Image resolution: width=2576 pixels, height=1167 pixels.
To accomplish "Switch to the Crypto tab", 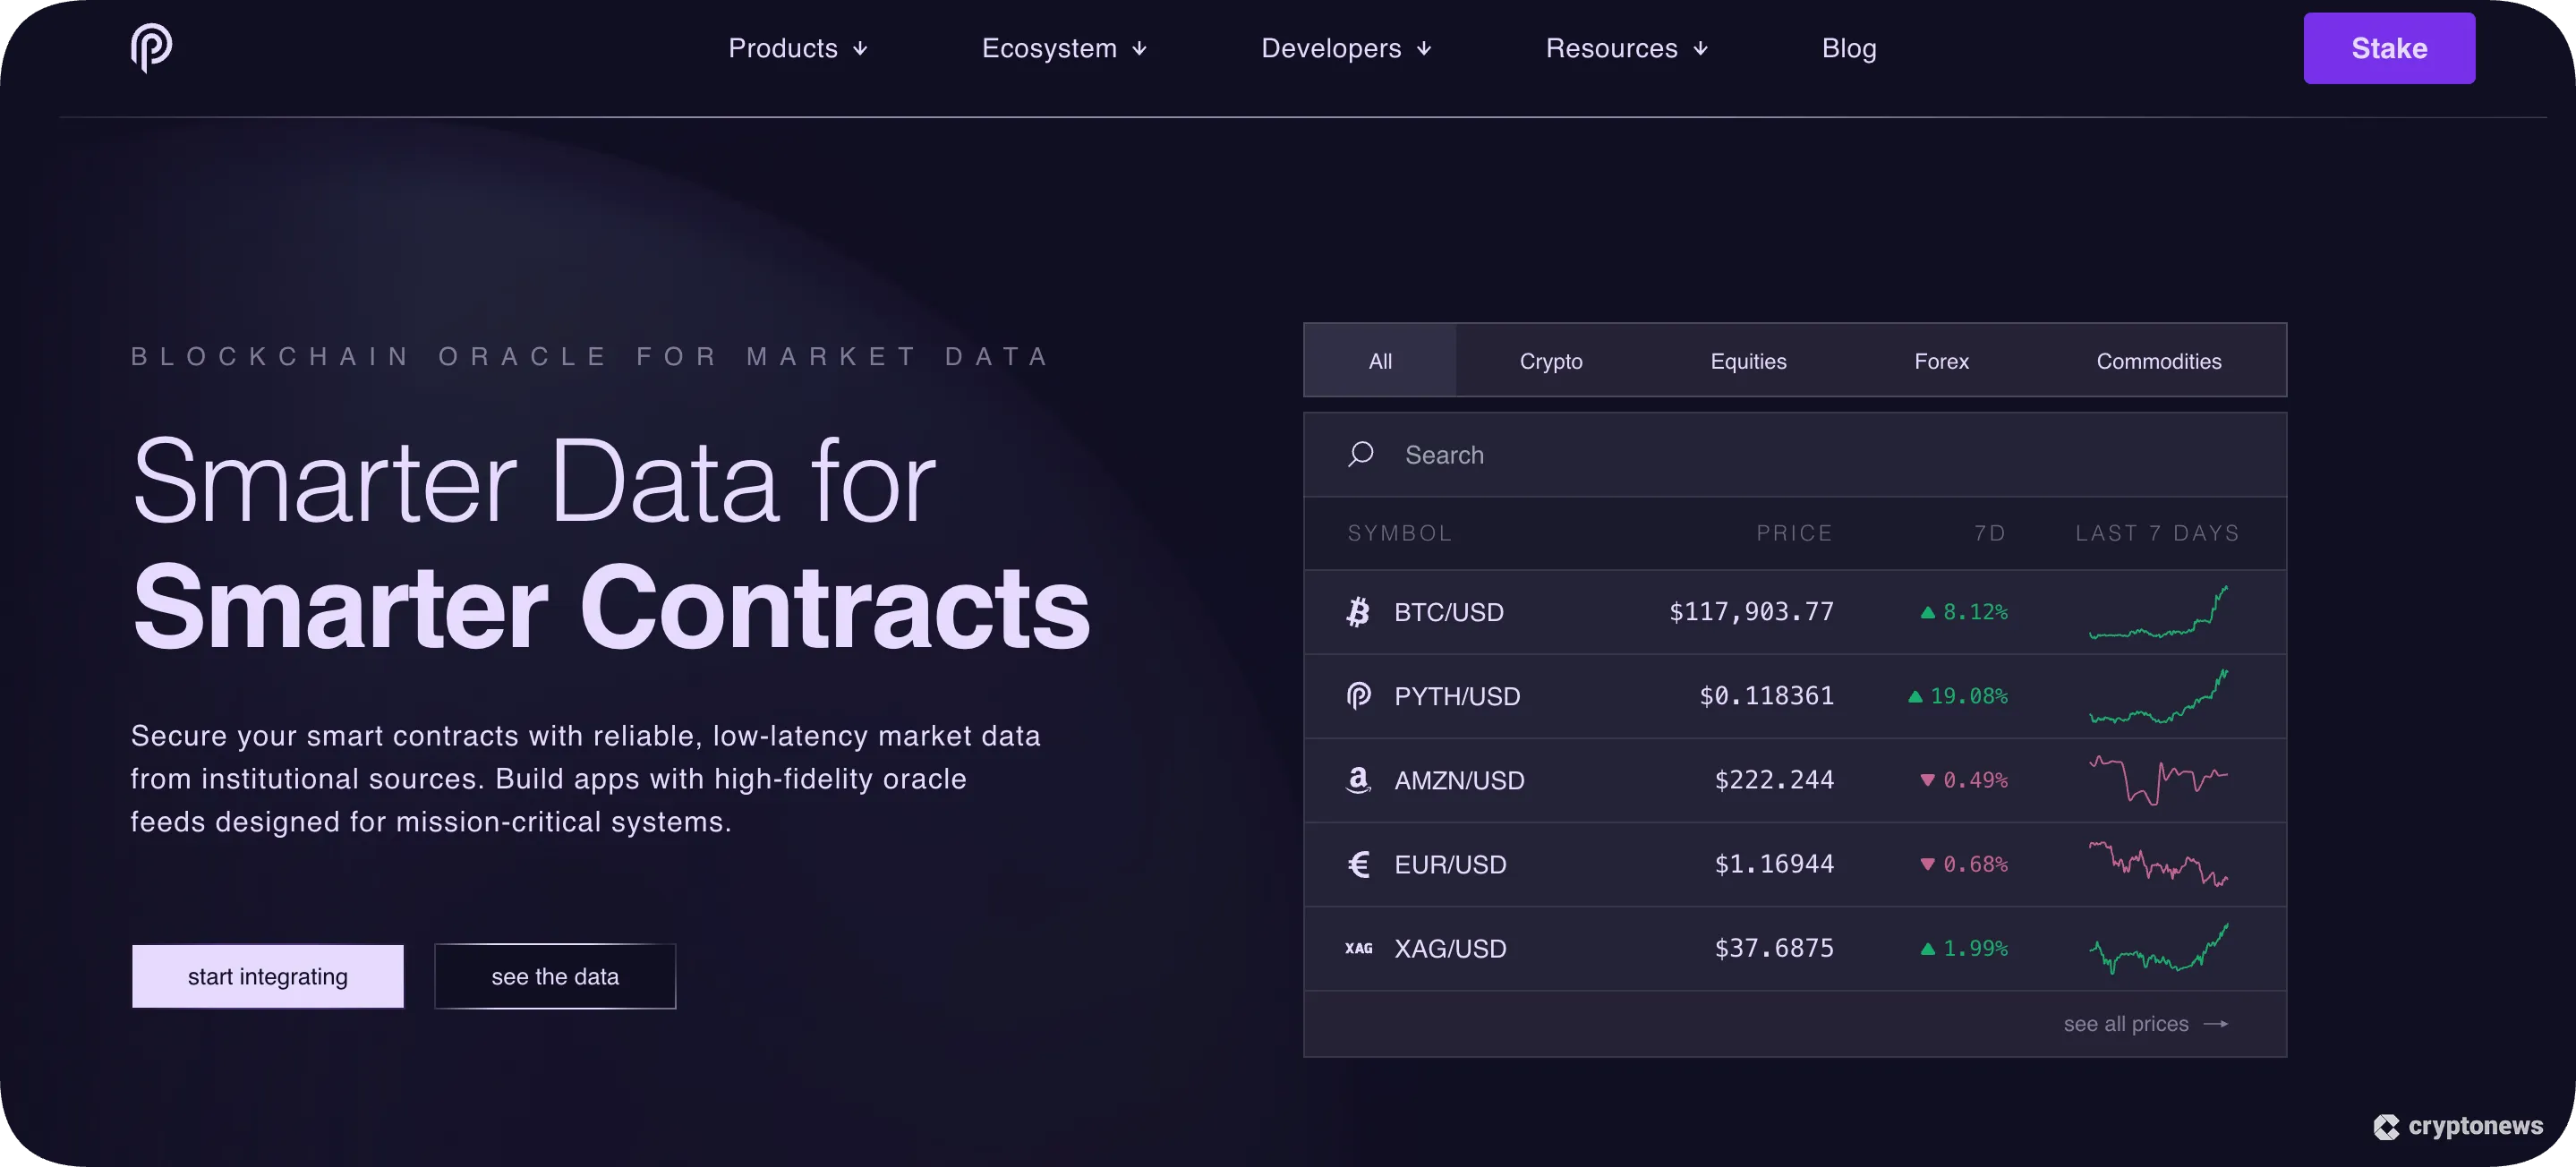I will tap(1550, 361).
